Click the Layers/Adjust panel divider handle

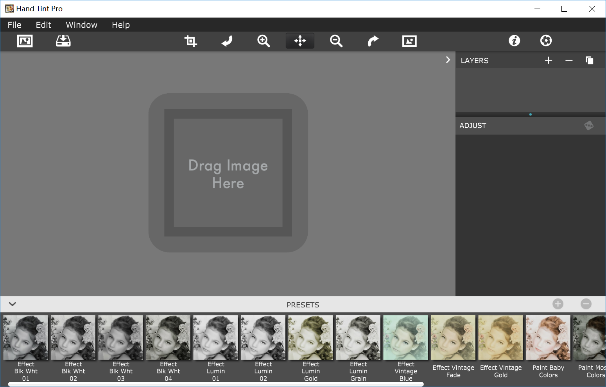531,114
